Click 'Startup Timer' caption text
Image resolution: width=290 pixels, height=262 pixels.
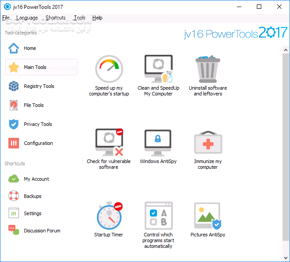click(109, 235)
